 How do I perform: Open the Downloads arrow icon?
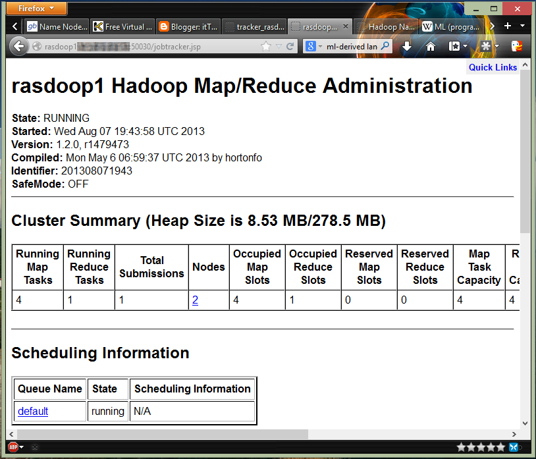[407, 46]
